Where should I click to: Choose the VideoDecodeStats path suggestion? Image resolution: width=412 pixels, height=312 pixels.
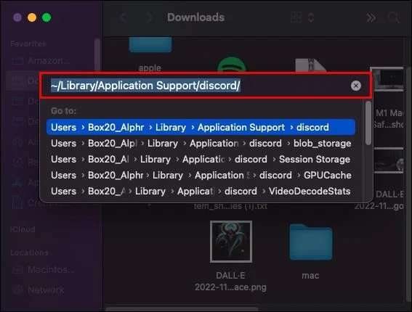pyautogui.click(x=201, y=191)
